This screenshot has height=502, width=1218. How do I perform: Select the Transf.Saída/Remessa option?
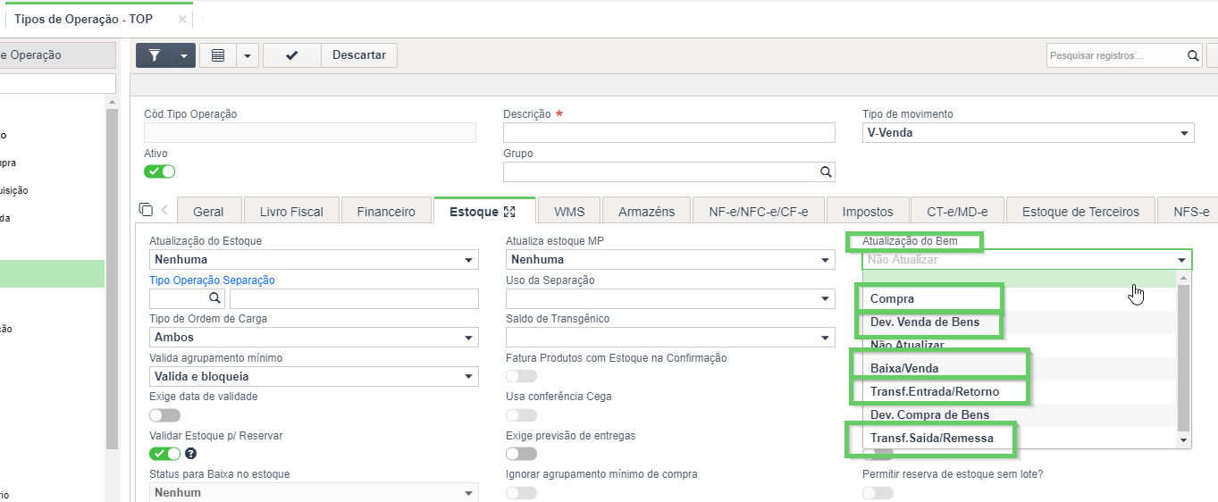[1020, 438]
